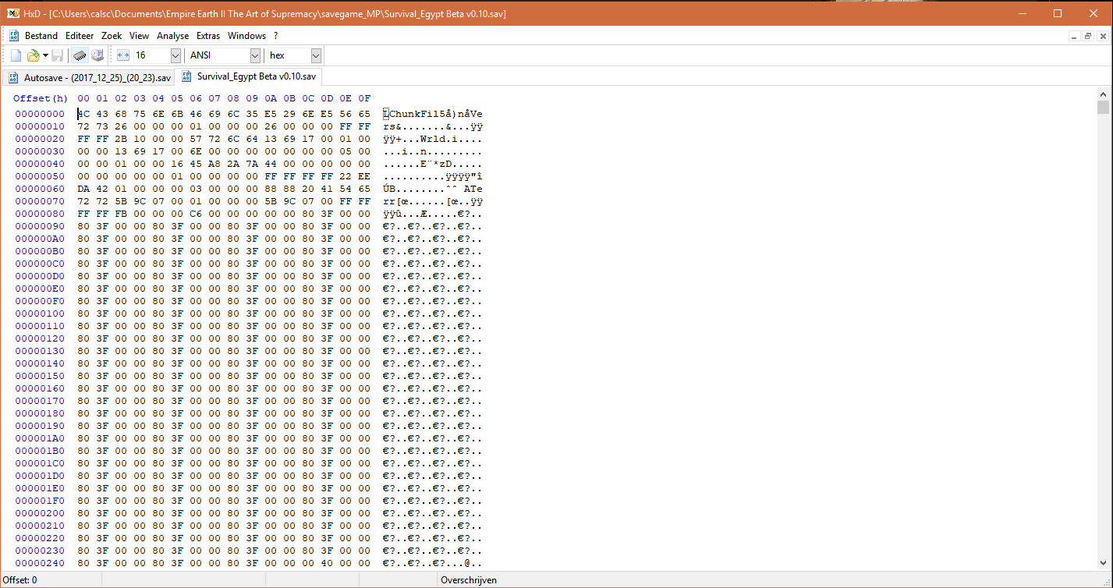Select offset row 00000080

[40, 214]
